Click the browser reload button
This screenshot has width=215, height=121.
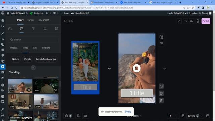12,8
